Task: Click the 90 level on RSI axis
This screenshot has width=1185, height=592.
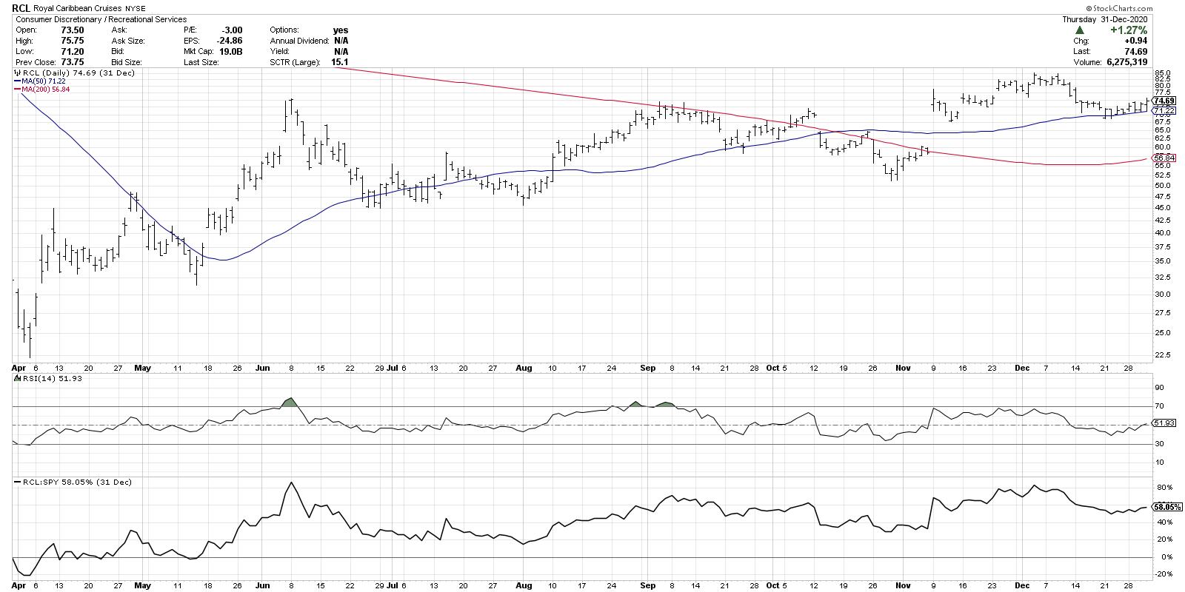Action: pos(1159,388)
